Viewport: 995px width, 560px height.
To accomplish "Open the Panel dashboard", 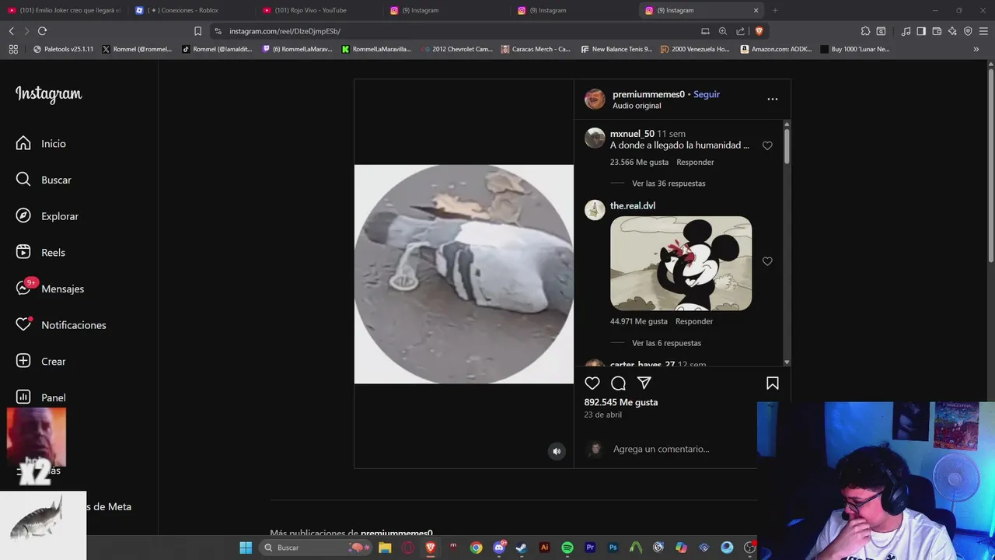I will click(x=40, y=397).
